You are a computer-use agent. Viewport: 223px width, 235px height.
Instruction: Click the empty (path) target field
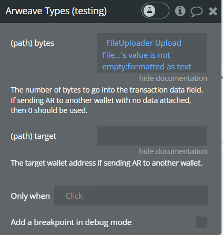[152, 136]
